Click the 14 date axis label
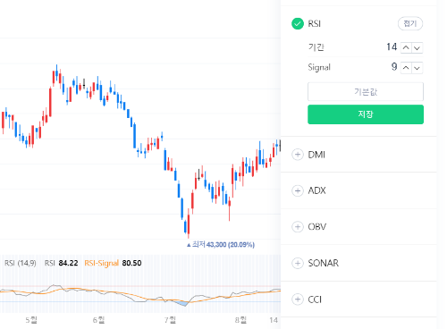The width and height of the screenshot is (447, 329). tap(274, 320)
